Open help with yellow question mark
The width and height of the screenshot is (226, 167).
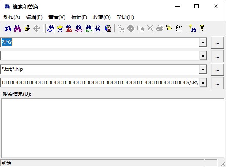point(202,28)
